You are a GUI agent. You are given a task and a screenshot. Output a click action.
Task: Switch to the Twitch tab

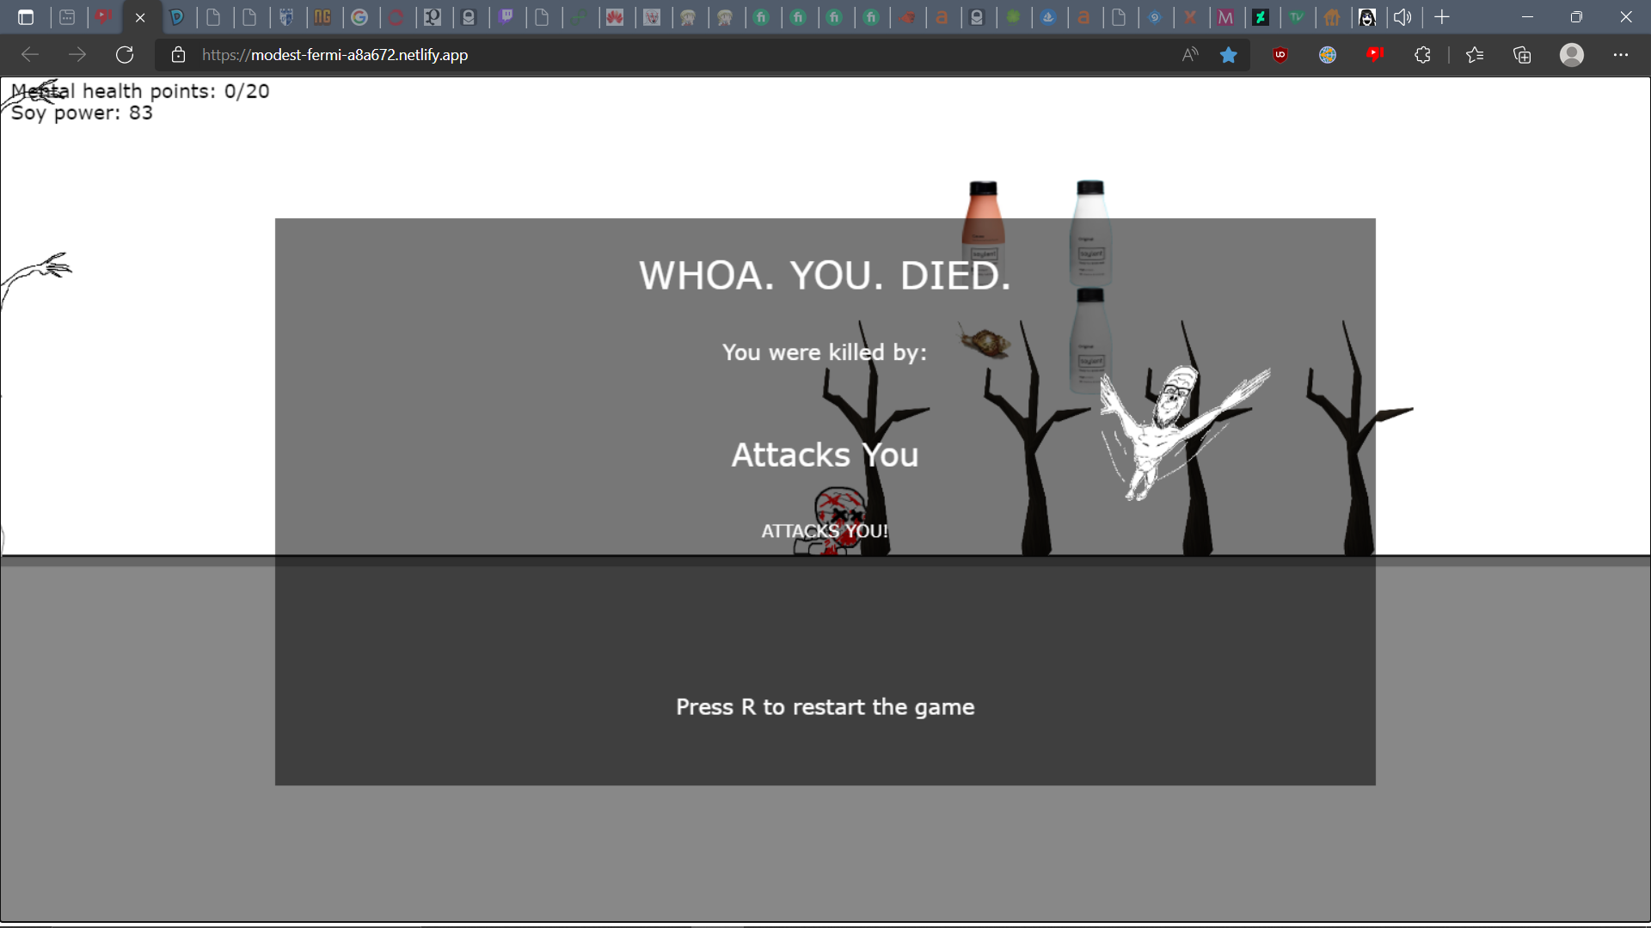506,17
